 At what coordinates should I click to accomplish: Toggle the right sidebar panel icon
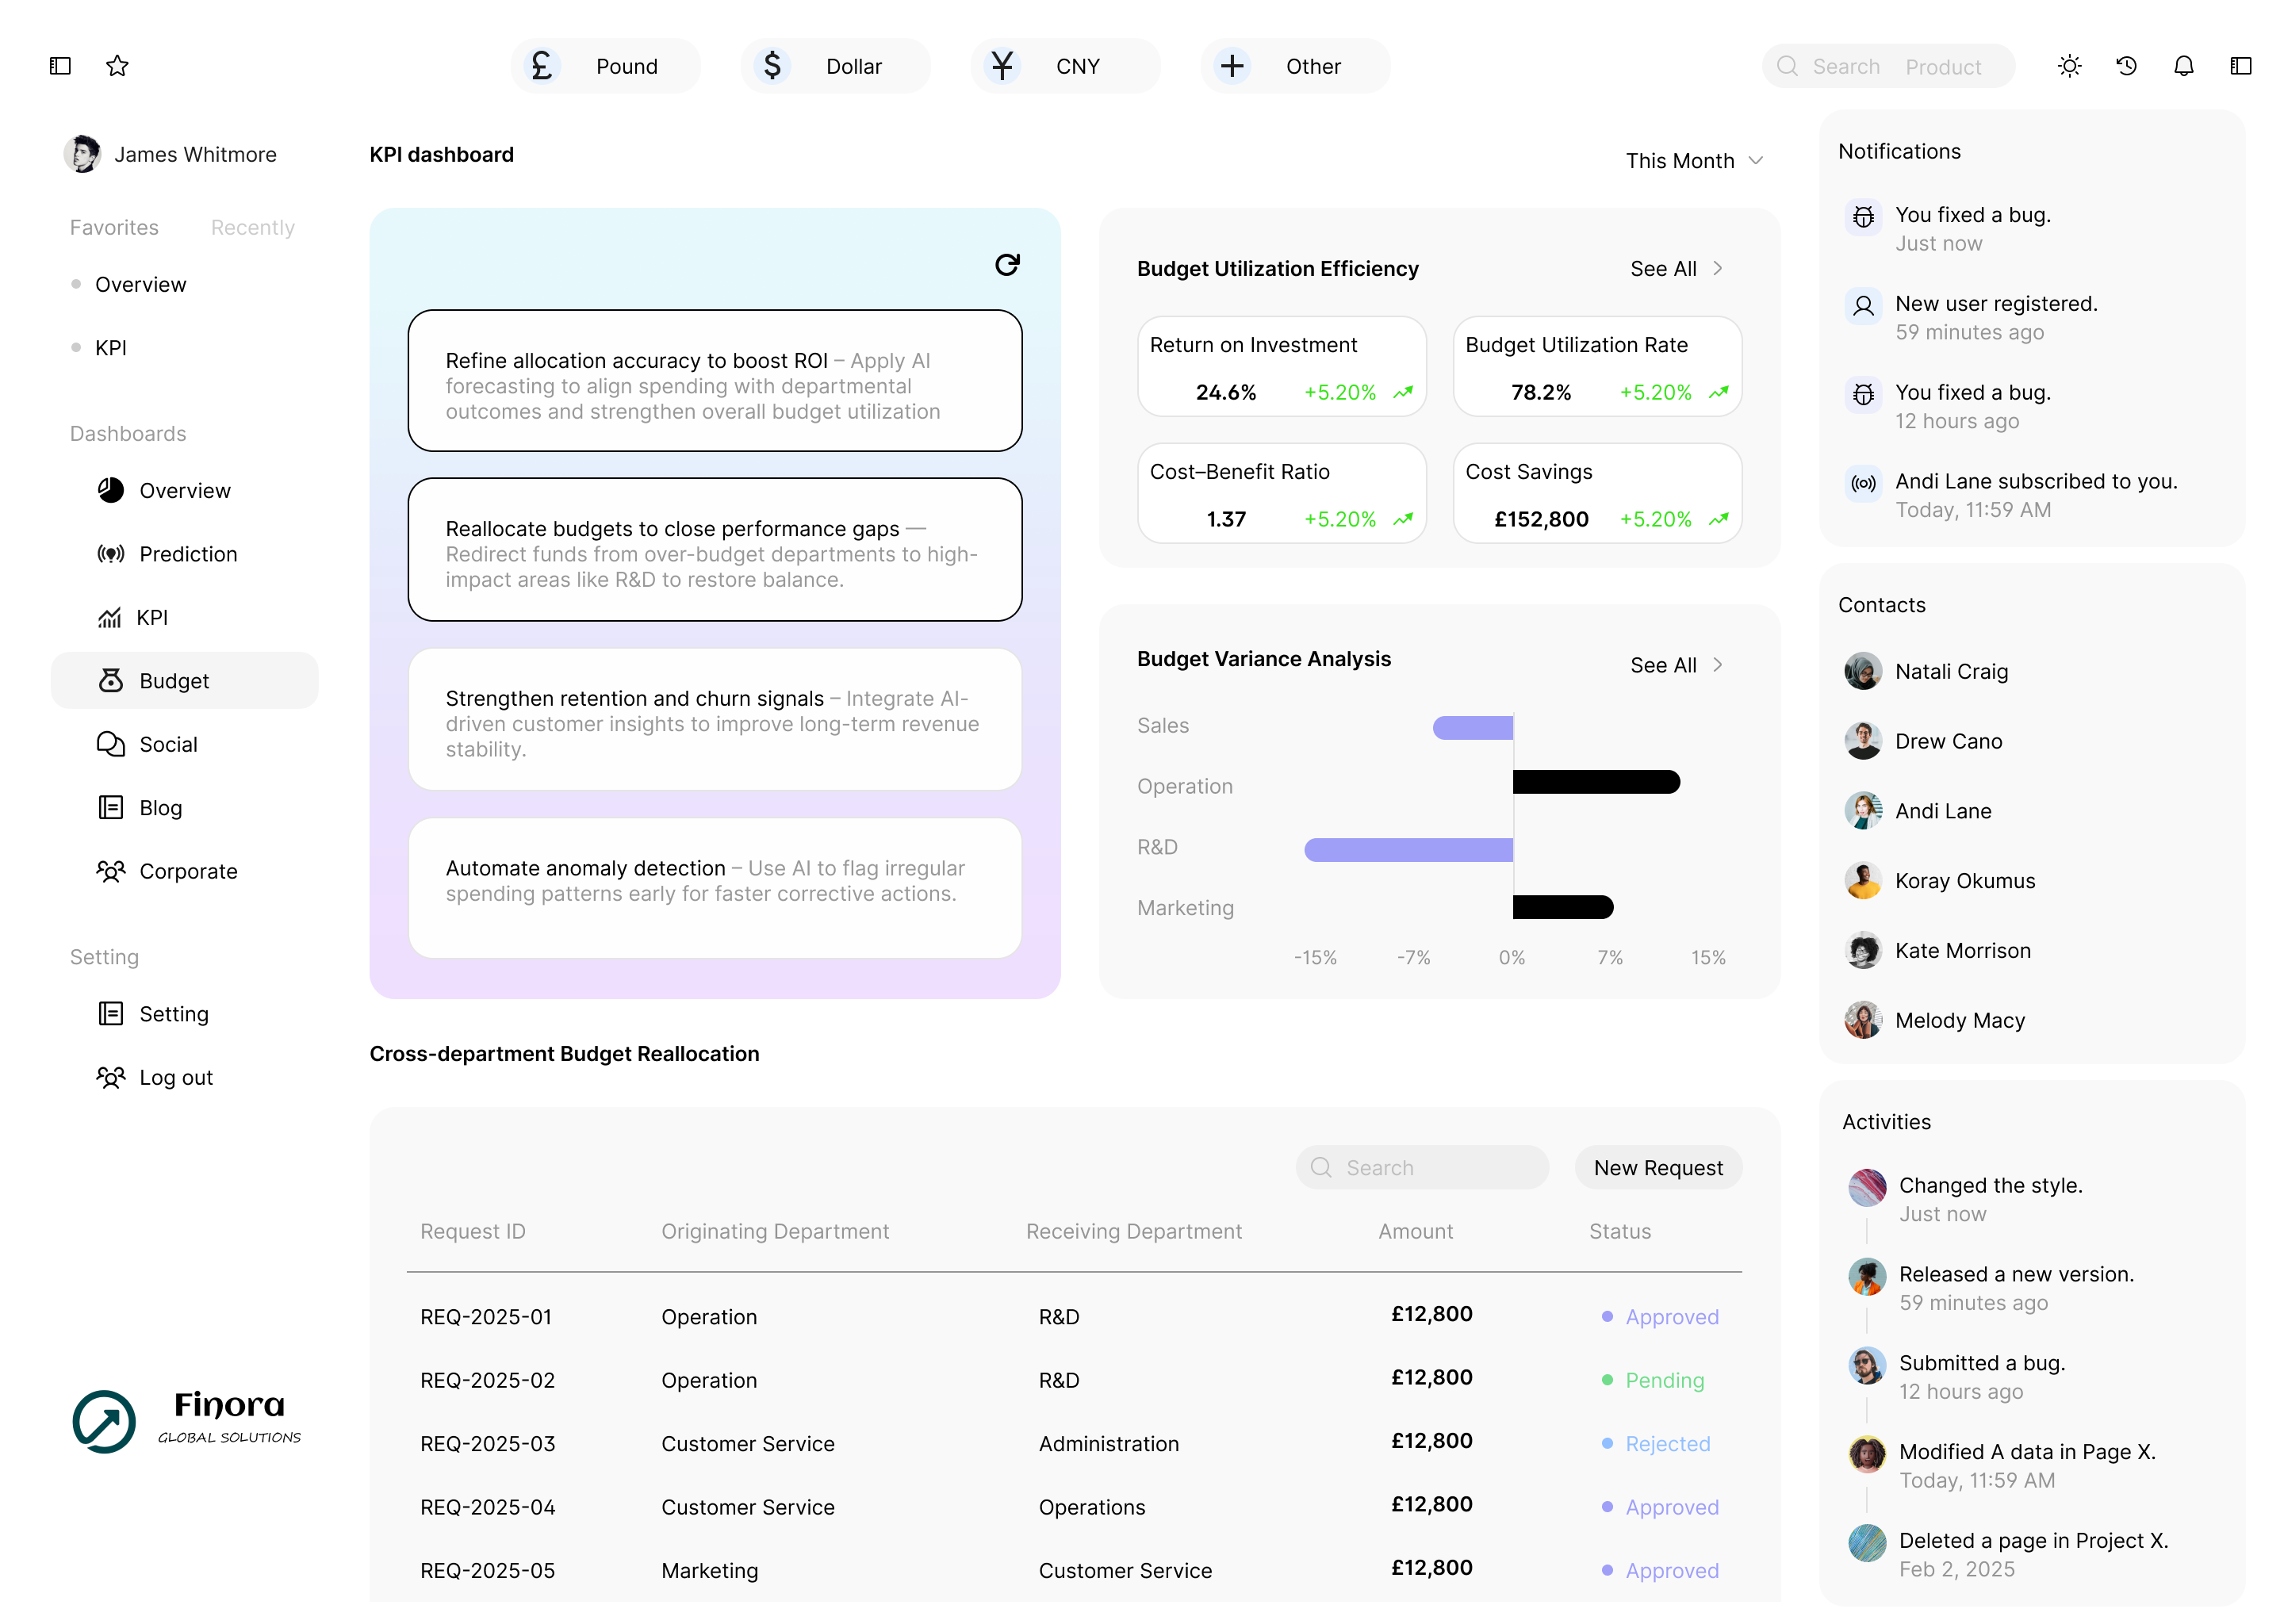(2241, 66)
